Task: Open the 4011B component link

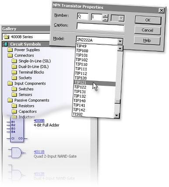Action: 39,152
